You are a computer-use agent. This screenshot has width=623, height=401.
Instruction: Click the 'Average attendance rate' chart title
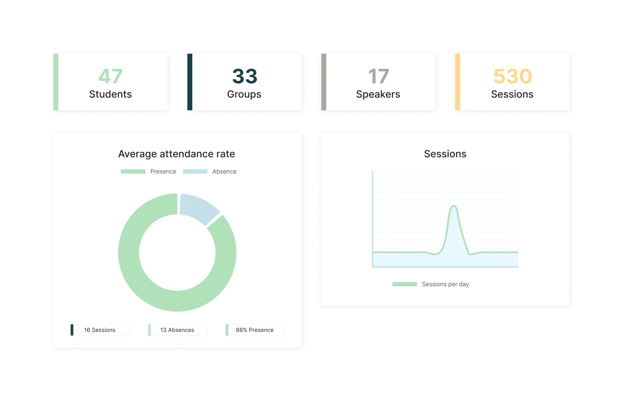coord(177,154)
